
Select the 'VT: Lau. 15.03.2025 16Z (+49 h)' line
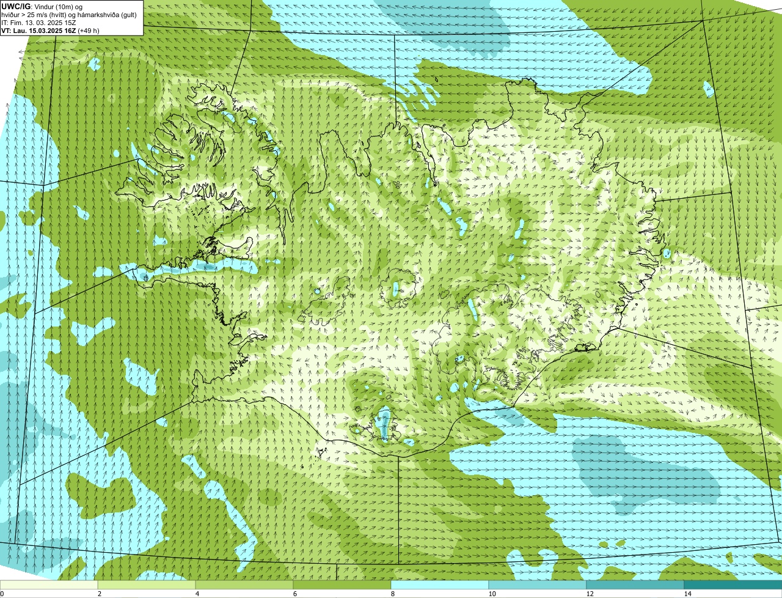click(x=51, y=30)
